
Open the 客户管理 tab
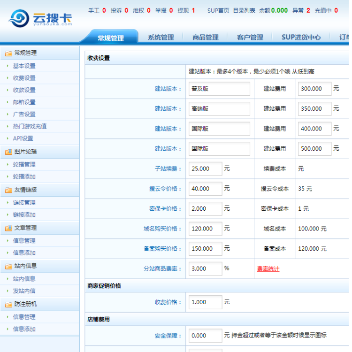[x=250, y=37]
